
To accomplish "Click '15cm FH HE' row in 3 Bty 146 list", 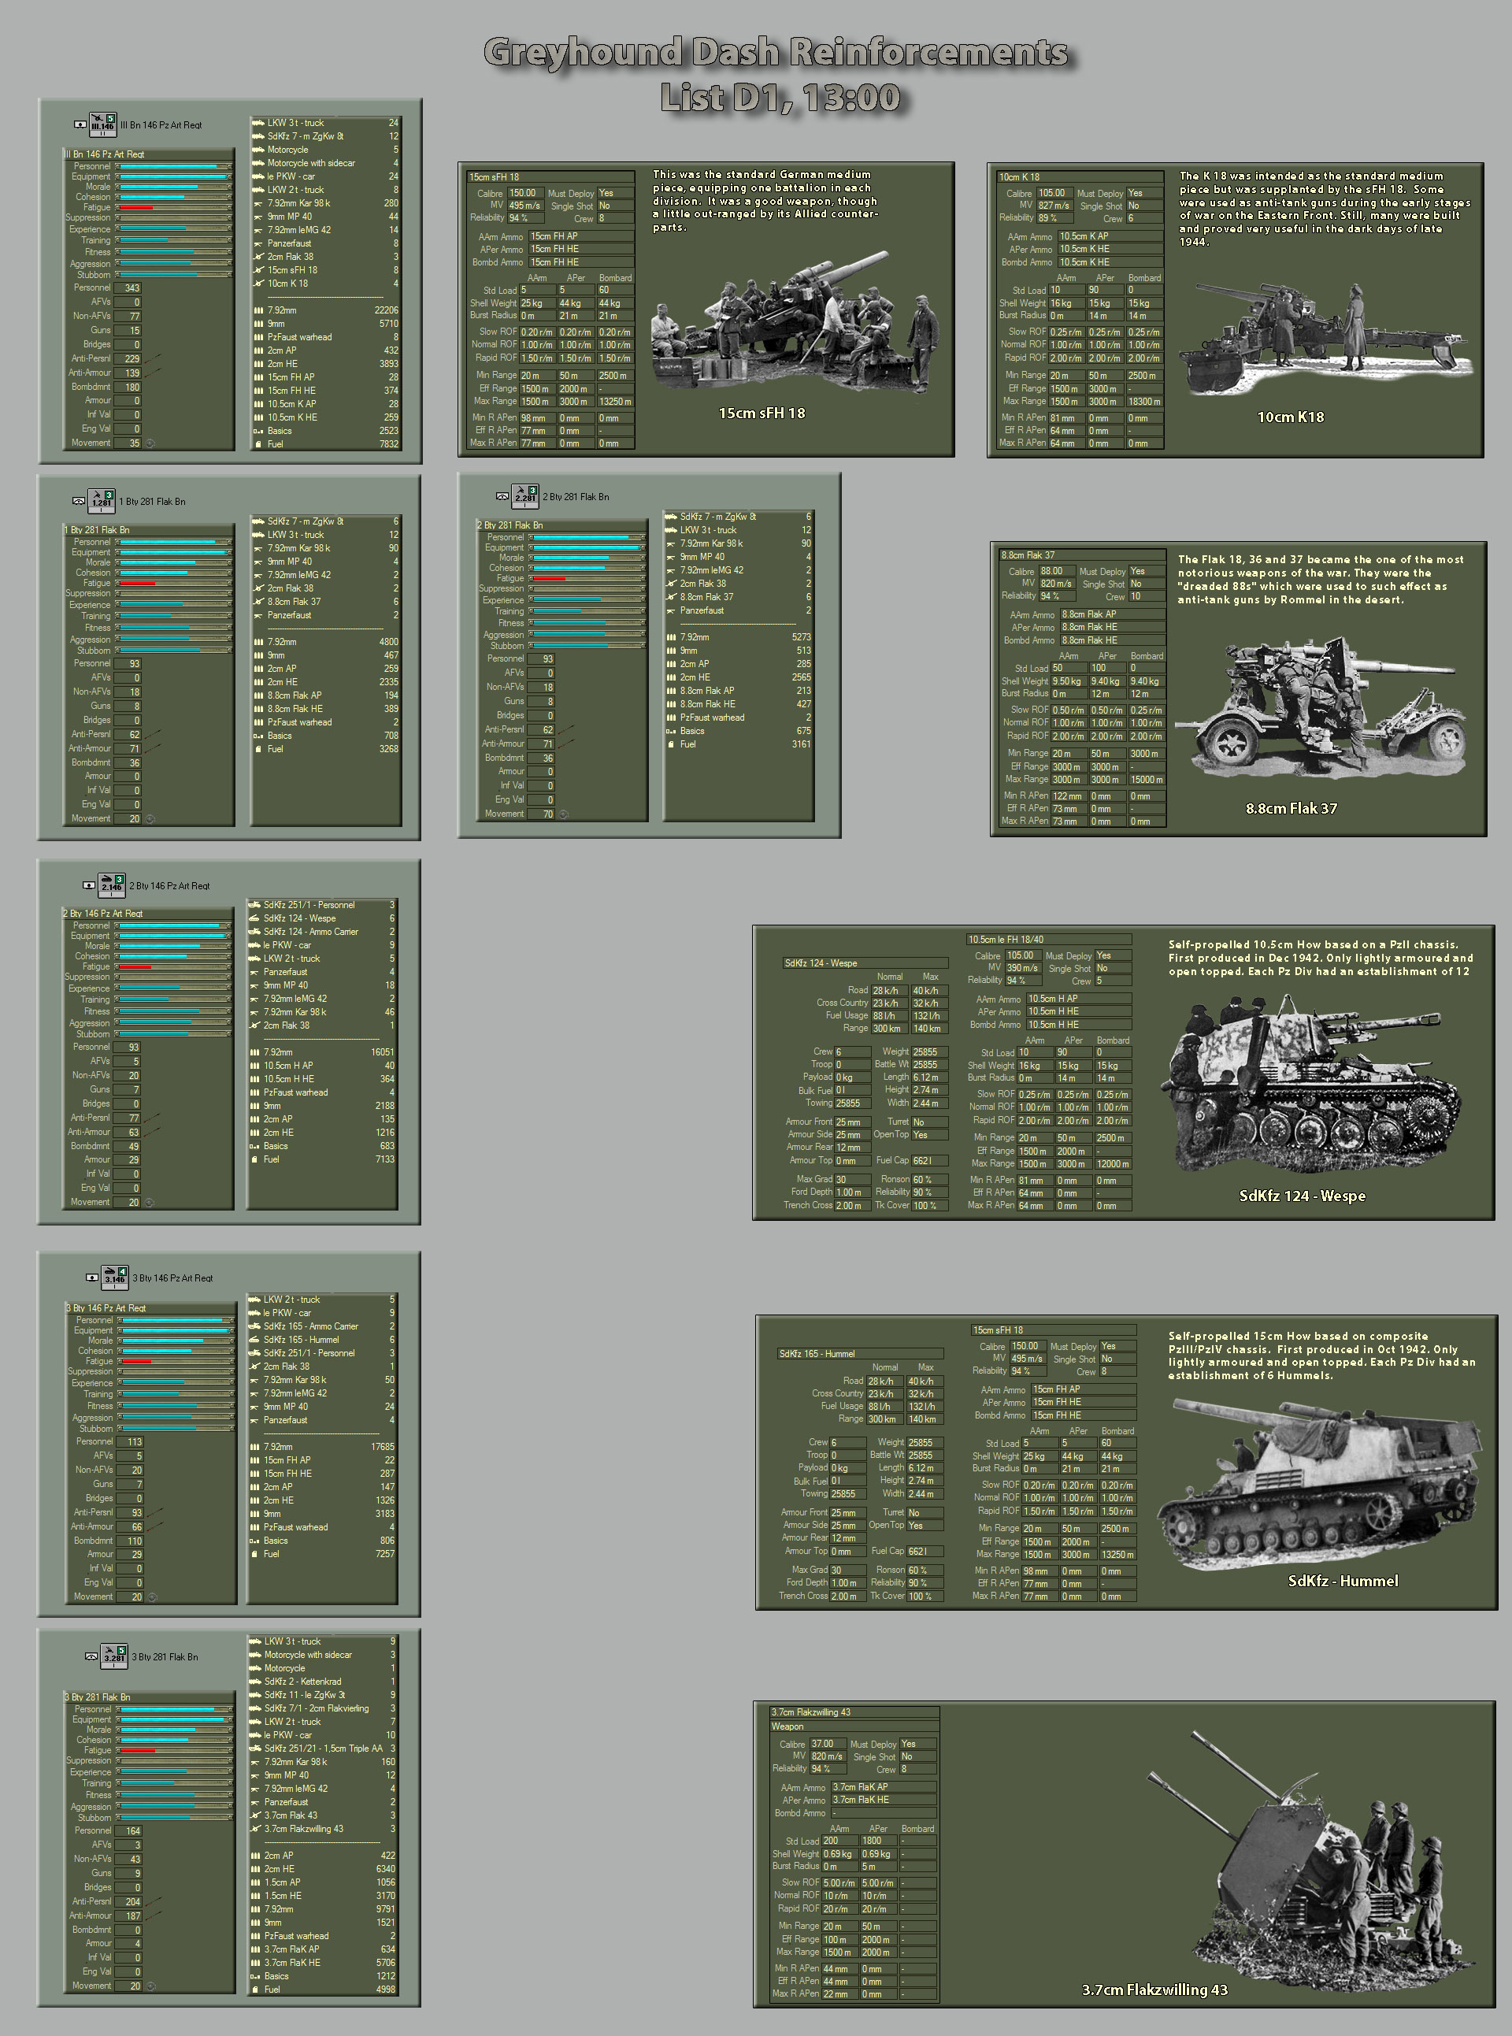I will tap(322, 1474).
